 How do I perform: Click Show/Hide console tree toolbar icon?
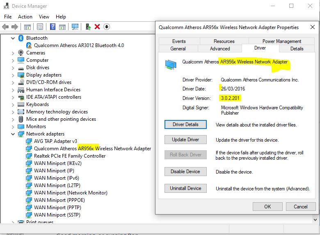pos(27,27)
